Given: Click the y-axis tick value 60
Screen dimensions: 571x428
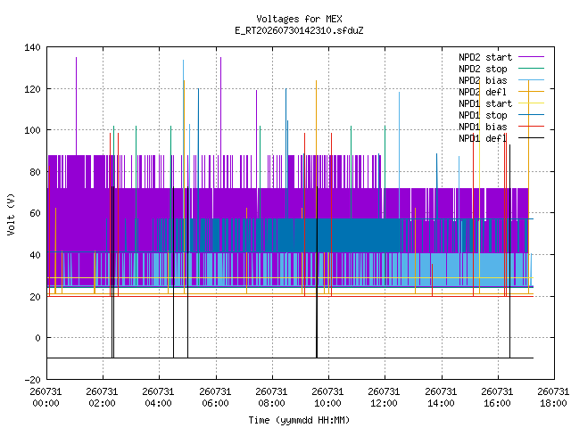Looking at the screenshot, I should click(x=35, y=213).
